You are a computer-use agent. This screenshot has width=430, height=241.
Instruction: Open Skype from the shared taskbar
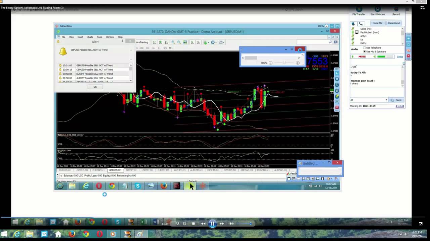tap(138, 186)
